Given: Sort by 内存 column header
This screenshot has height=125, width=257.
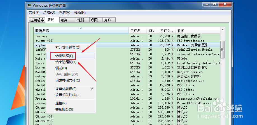Looking at the screenshot, I should [165, 30].
